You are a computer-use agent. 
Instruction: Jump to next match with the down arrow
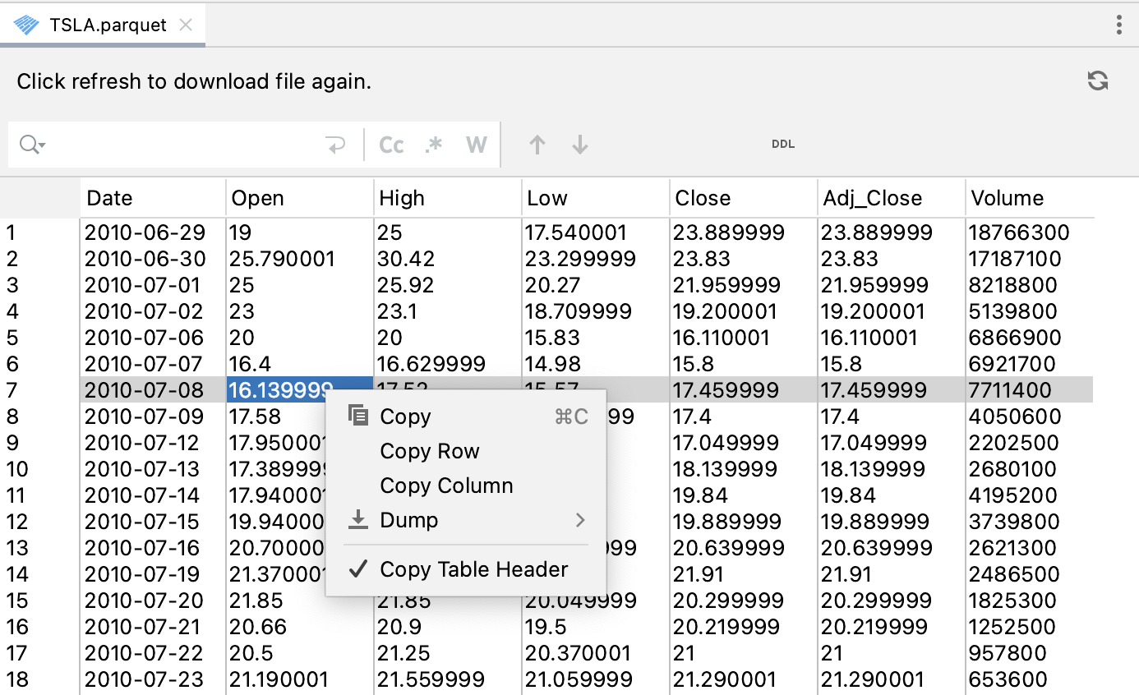(x=579, y=144)
